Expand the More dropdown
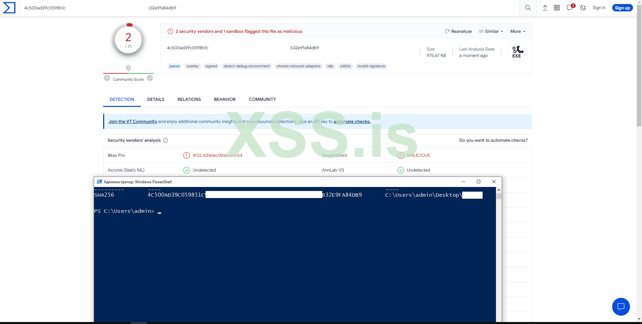 (518, 31)
